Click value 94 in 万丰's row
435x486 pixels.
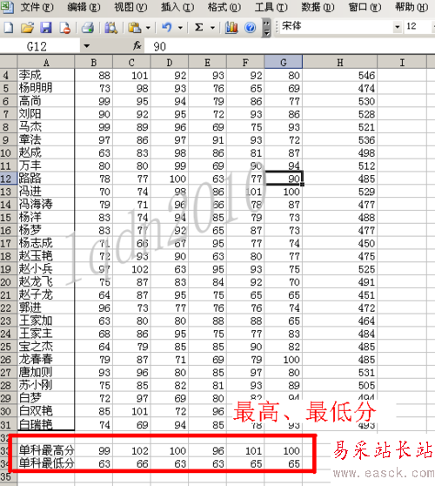coord(284,165)
